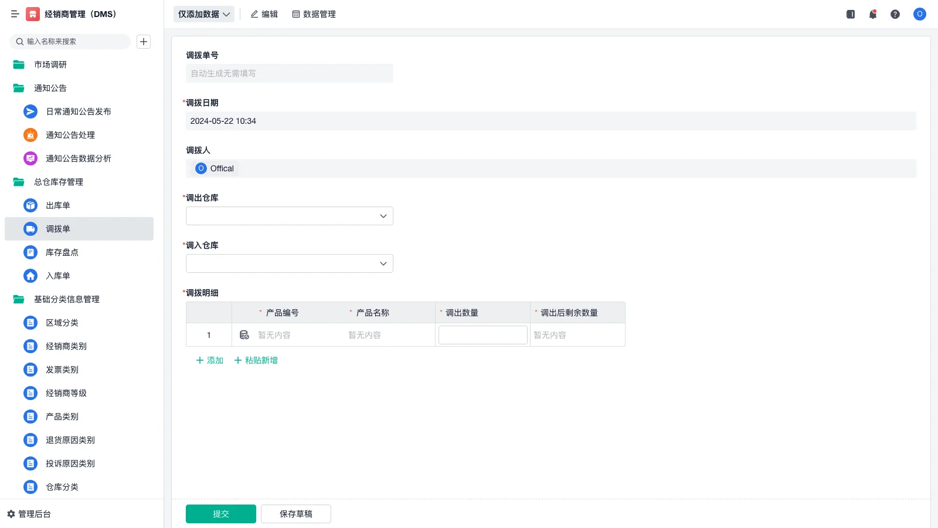Open 数据管理 from the top toolbar
The width and height of the screenshot is (938, 528).
pos(314,14)
